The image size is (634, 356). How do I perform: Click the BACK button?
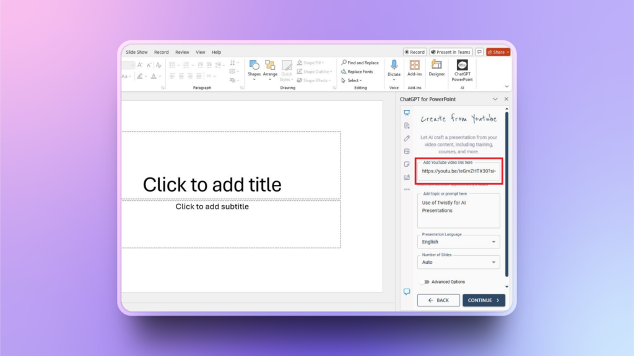438,300
